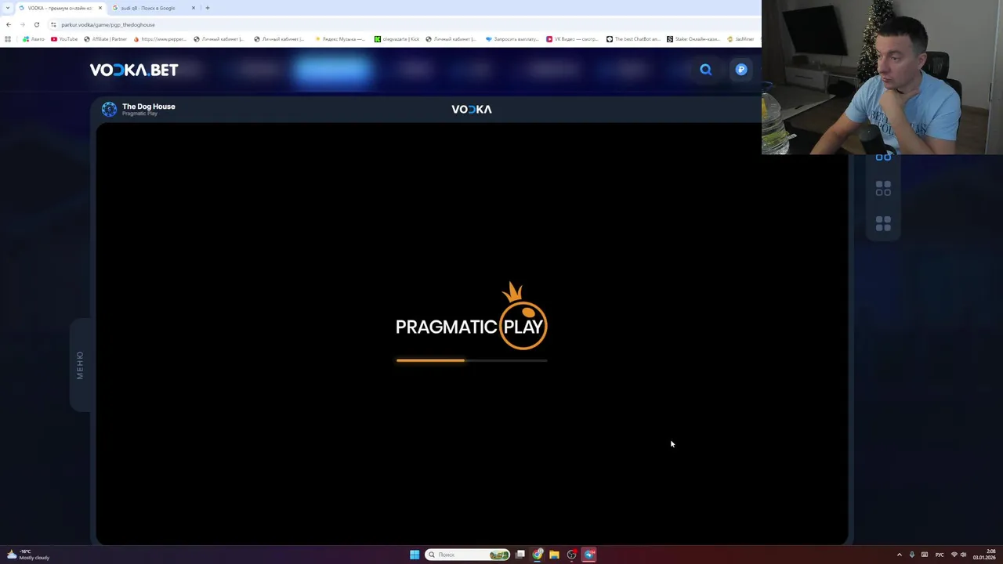Viewport: 1003px width, 564px height.
Task: Close the VODKA browser tab
Action: point(100,8)
